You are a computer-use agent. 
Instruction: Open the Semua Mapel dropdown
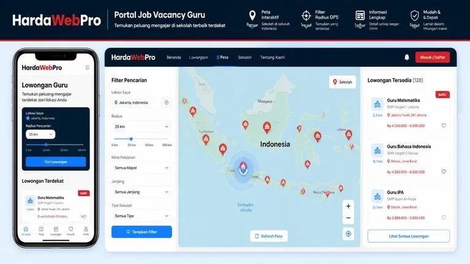141,167
